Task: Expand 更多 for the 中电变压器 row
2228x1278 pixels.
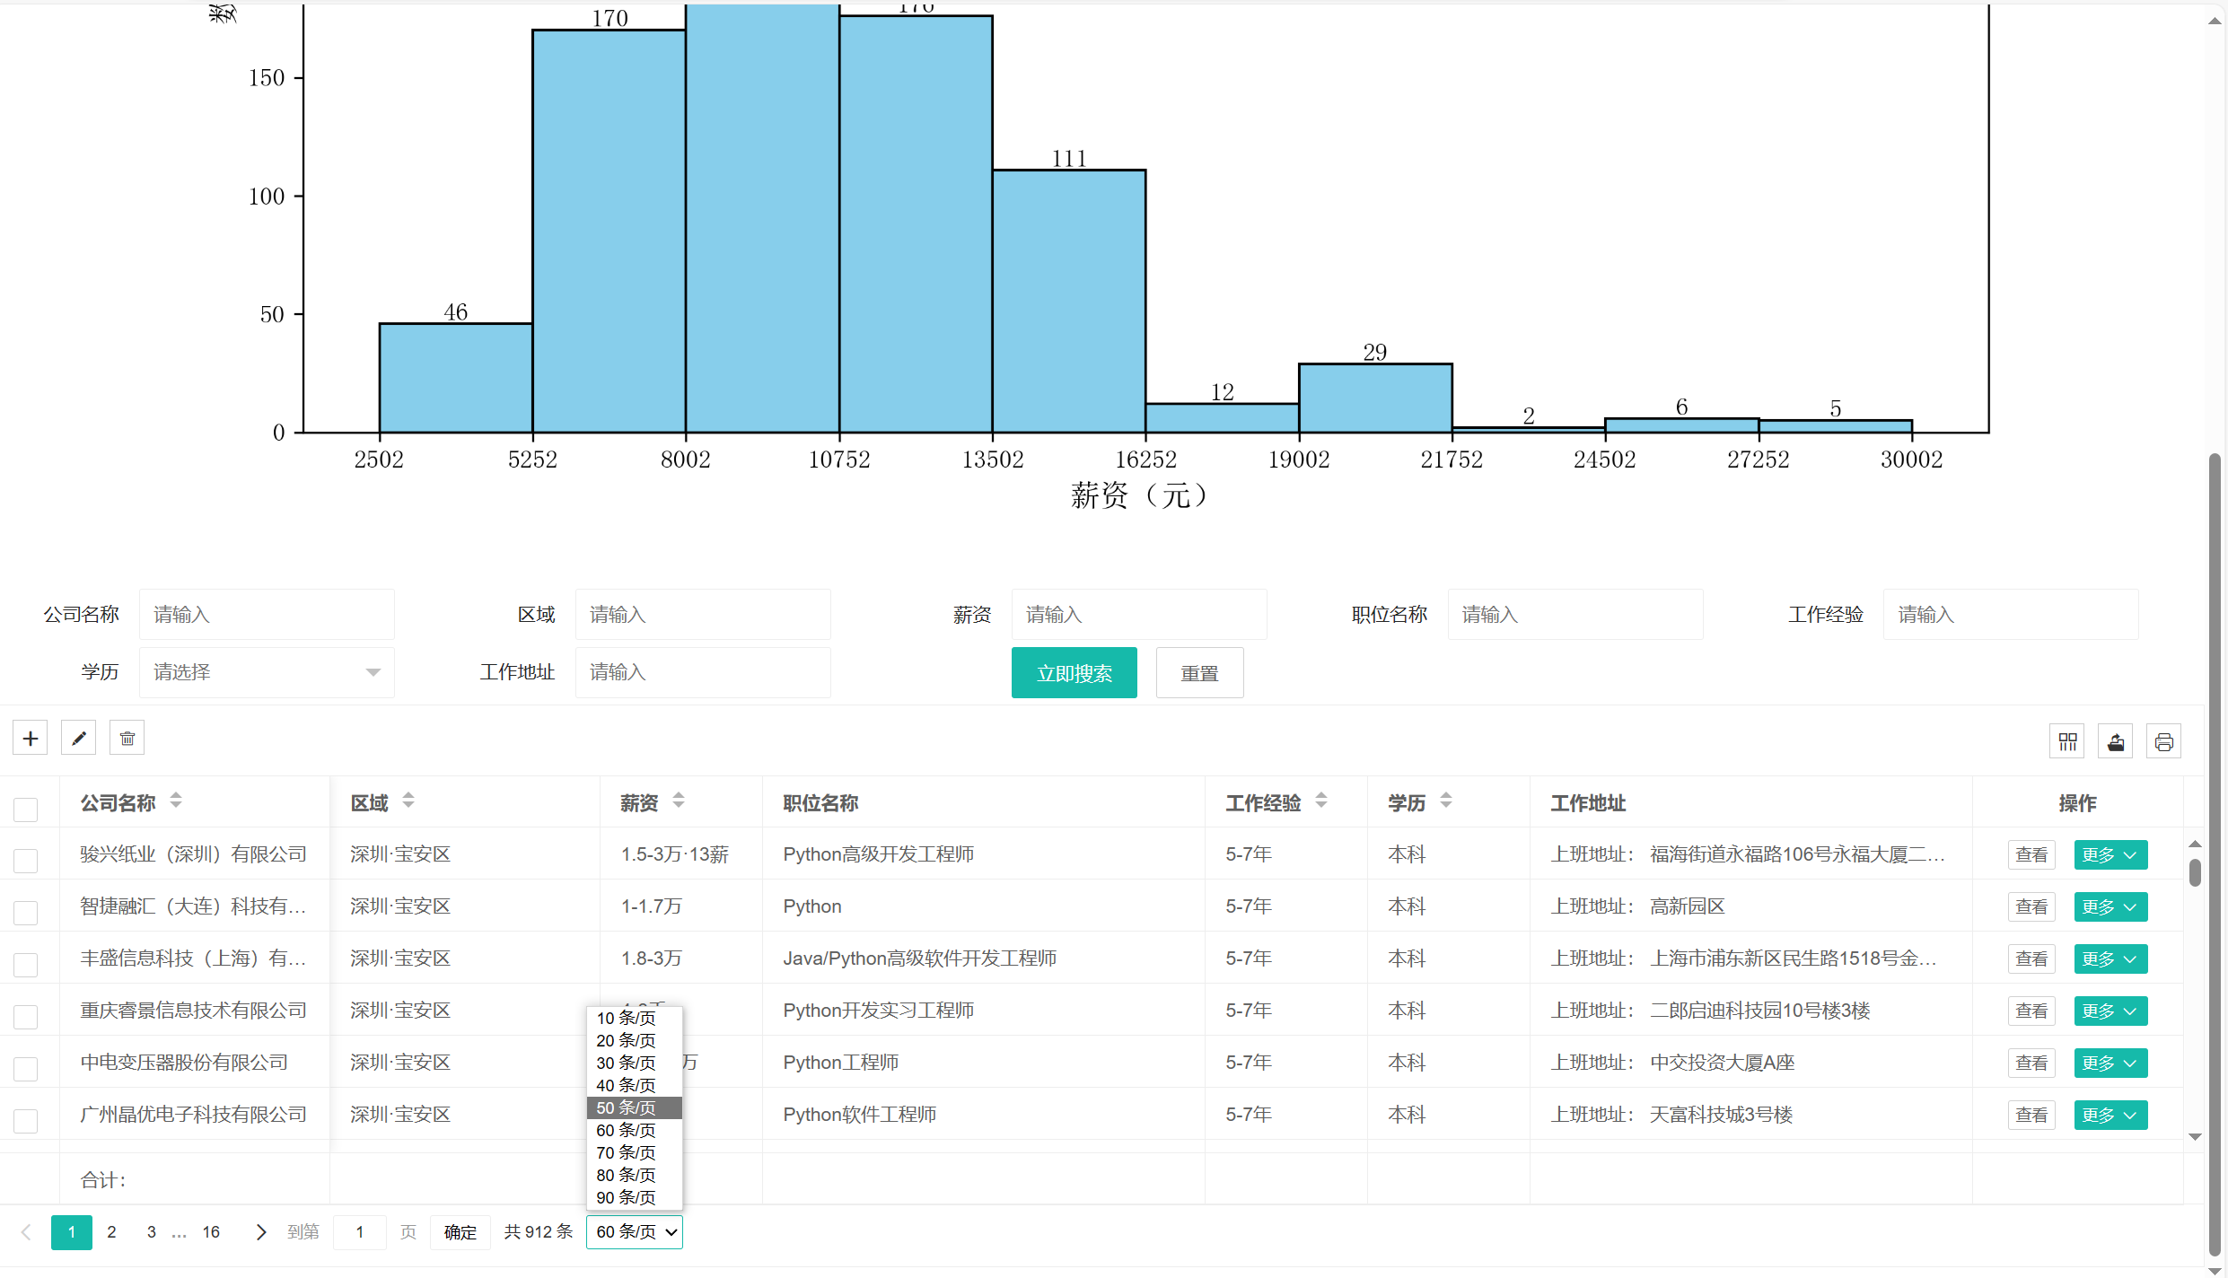Action: coord(2110,1064)
